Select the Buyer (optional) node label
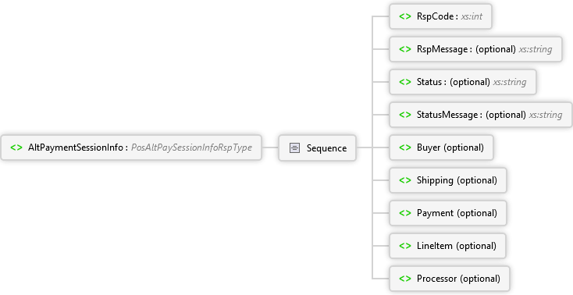Screen dimensions: 573x295 (450, 147)
